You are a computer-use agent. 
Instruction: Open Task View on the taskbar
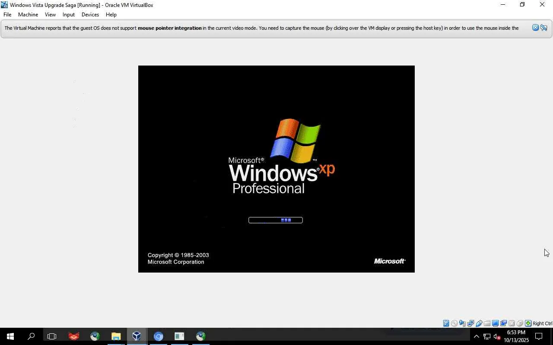click(52, 336)
